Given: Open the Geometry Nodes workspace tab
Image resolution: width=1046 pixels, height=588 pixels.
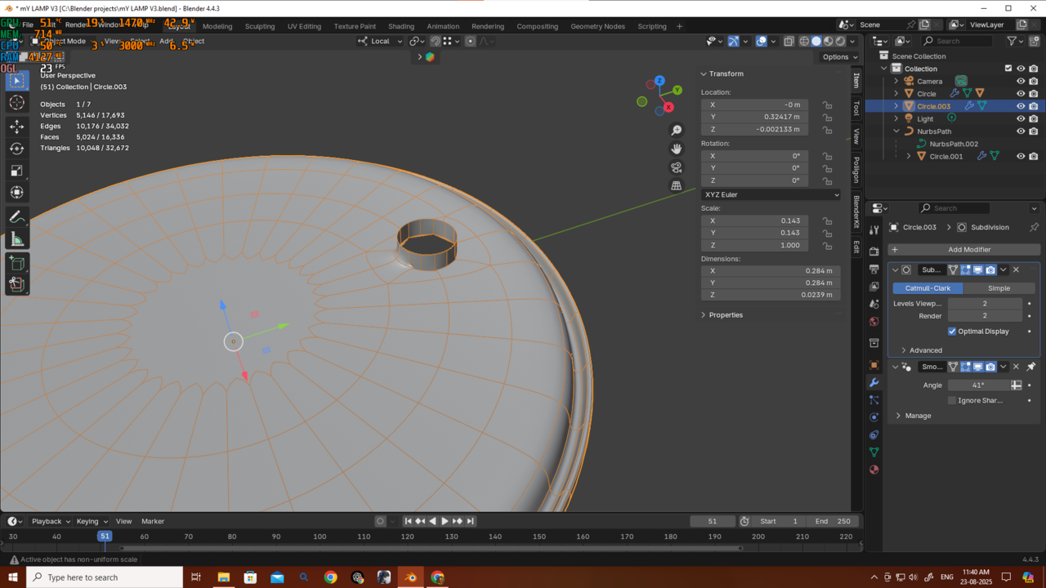Looking at the screenshot, I should (597, 26).
